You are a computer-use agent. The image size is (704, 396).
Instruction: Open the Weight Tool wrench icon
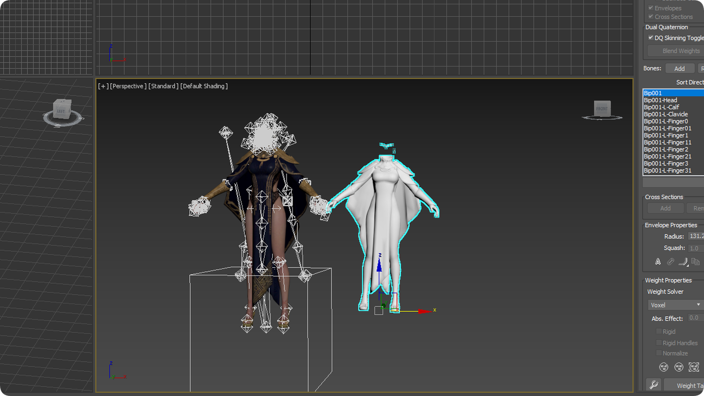pos(653,385)
